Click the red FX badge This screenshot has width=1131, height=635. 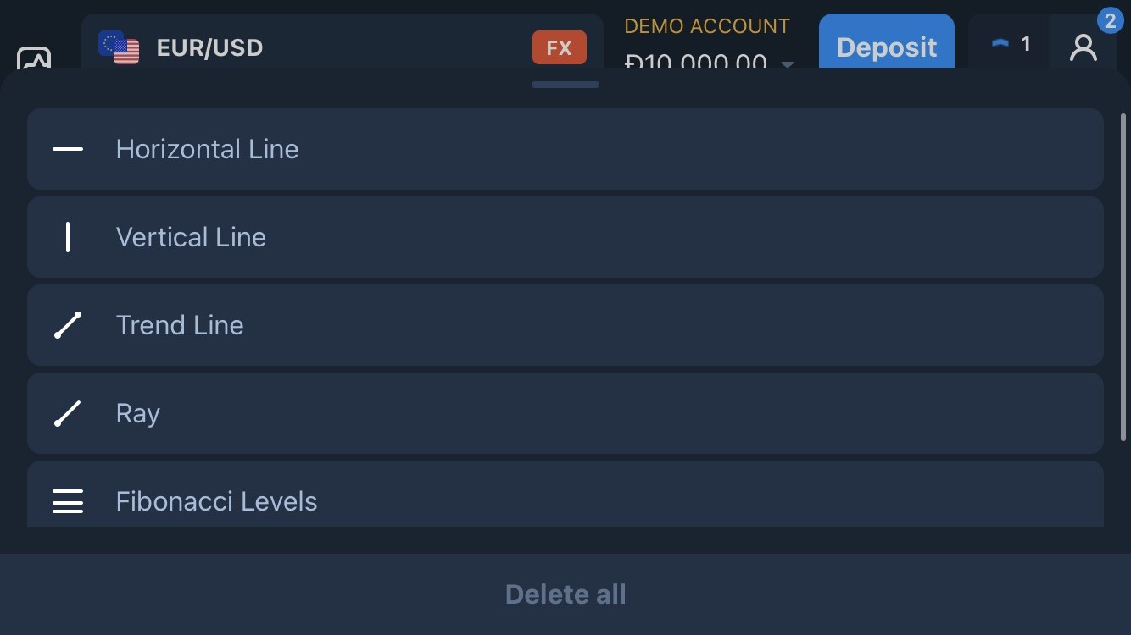pos(560,47)
